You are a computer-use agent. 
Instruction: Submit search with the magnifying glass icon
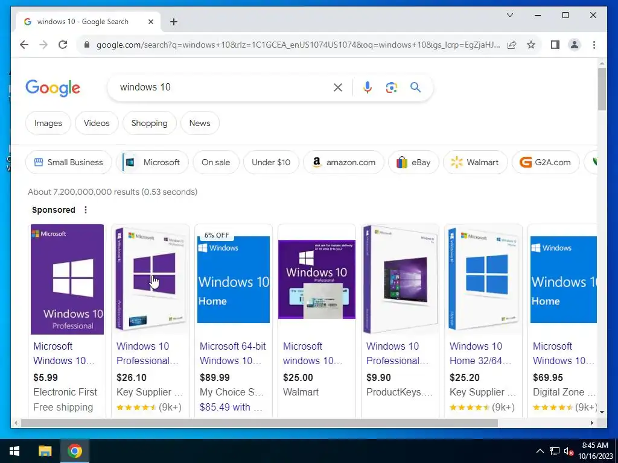[415, 87]
